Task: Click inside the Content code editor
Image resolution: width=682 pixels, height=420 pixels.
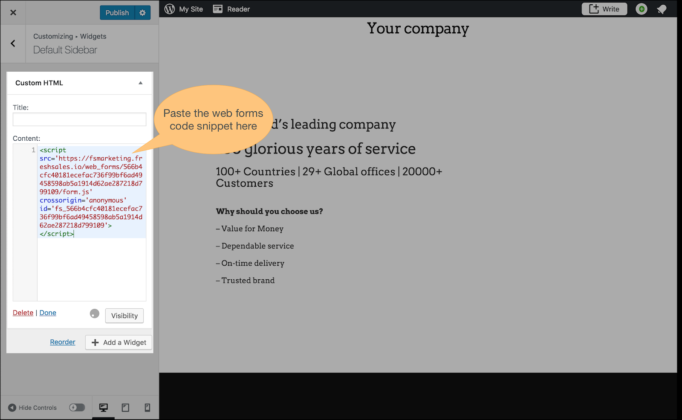Action: pyautogui.click(x=91, y=222)
